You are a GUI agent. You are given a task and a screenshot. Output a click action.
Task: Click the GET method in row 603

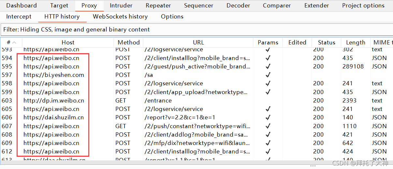[x=121, y=101]
